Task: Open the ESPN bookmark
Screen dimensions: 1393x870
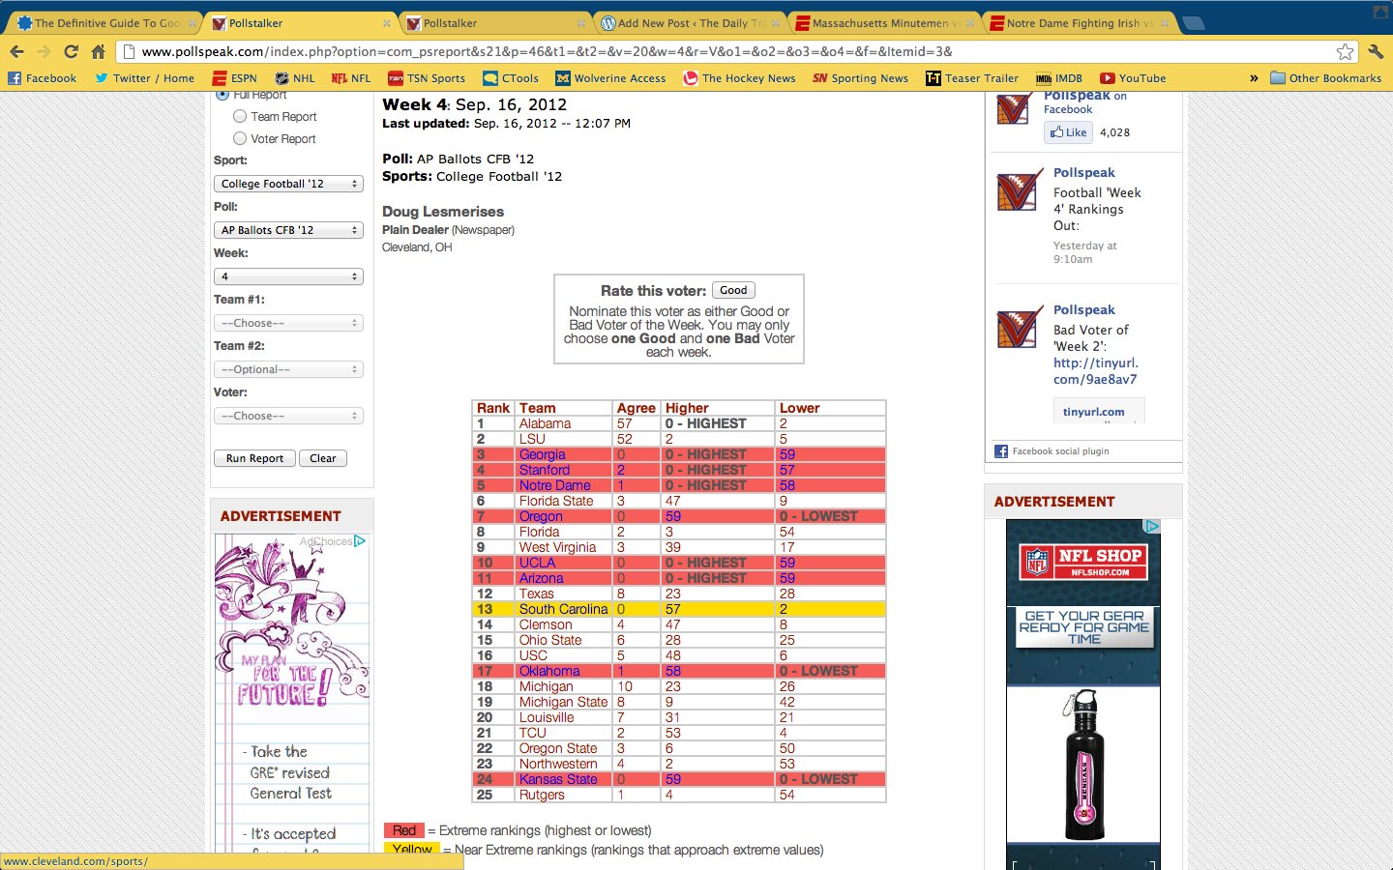Action: tap(234, 78)
